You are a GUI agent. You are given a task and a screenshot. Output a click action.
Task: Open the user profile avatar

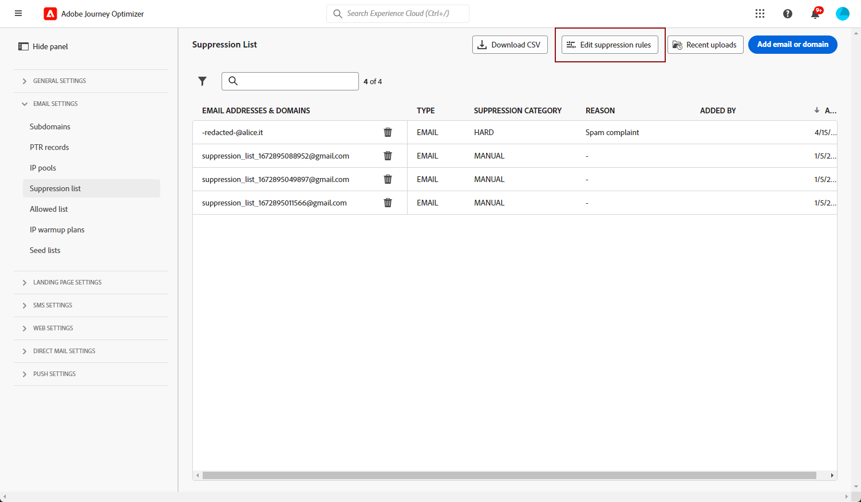tap(843, 14)
